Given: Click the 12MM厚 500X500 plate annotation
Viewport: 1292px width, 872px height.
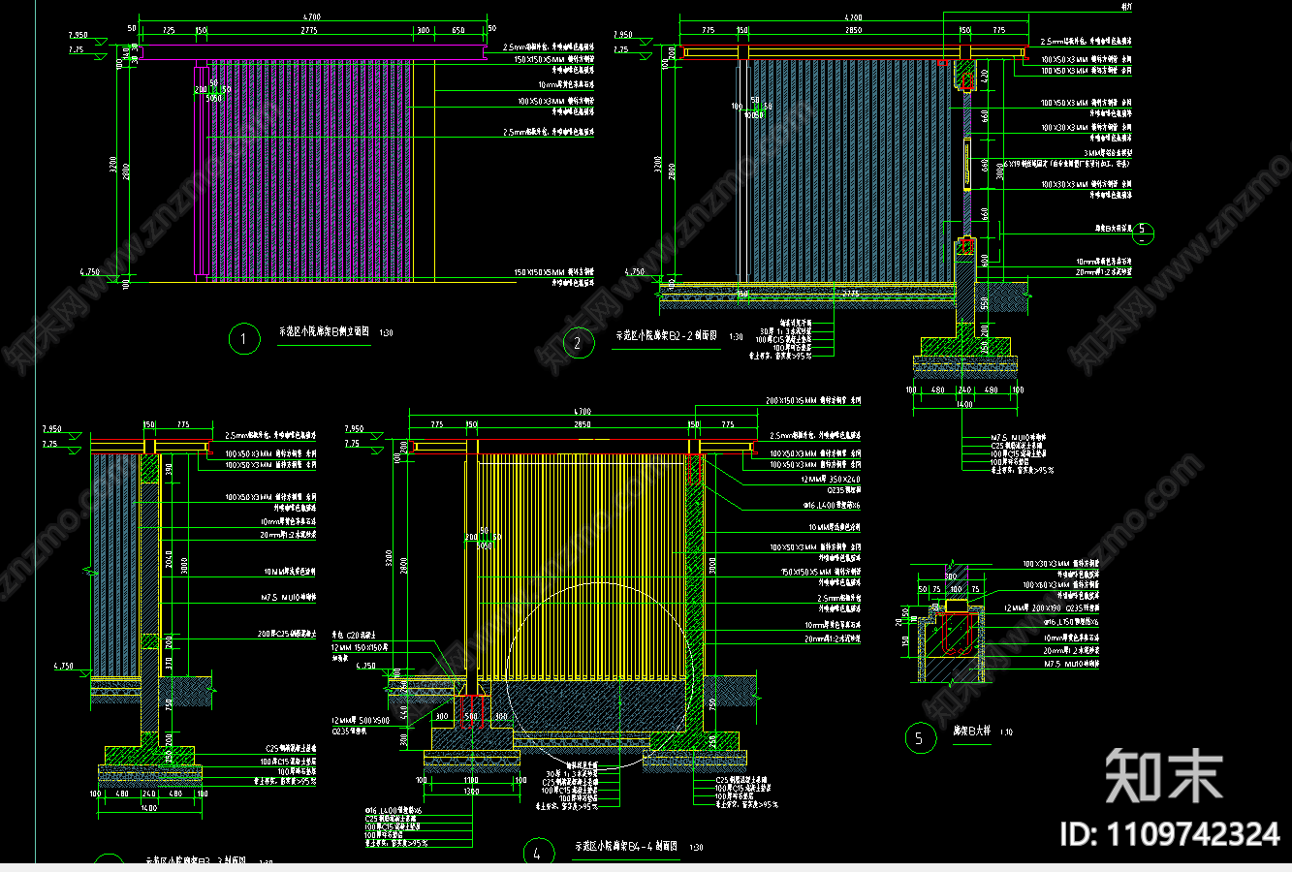Looking at the screenshot, I should [x=361, y=721].
